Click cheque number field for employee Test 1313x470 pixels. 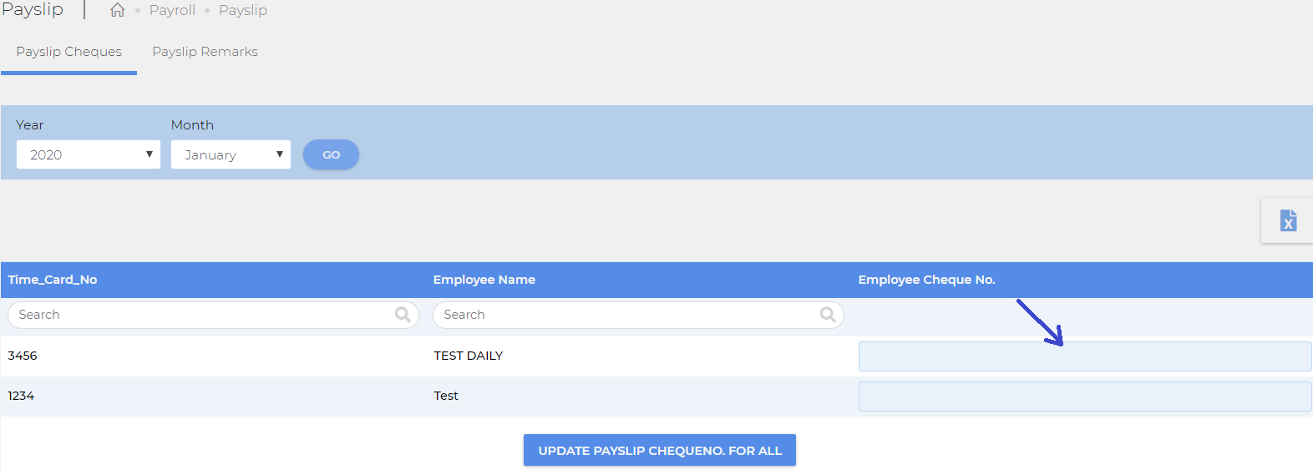[1085, 397]
